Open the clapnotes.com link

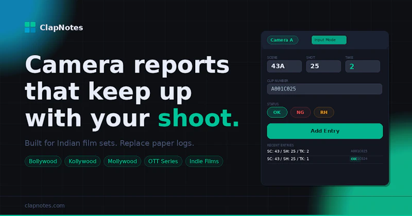pyautogui.click(x=45, y=206)
